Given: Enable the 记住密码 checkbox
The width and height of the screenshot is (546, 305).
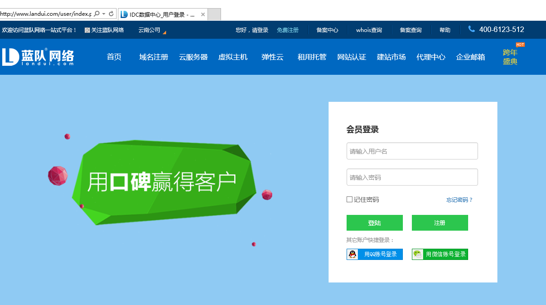Looking at the screenshot, I should 349,199.
